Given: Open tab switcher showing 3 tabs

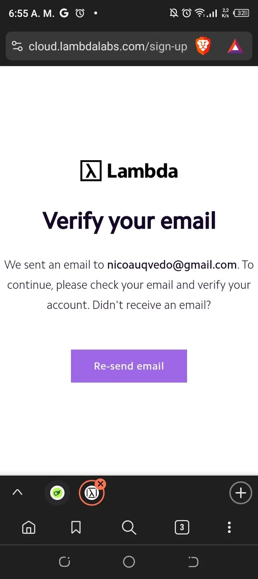Looking at the screenshot, I should pyautogui.click(x=182, y=527).
